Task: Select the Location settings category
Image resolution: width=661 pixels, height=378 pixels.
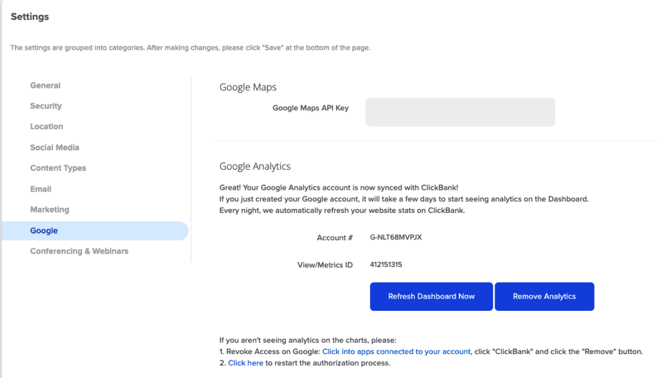Action: (46, 126)
